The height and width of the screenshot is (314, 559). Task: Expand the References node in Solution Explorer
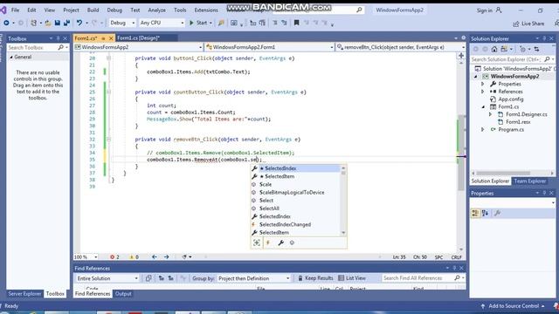(x=483, y=92)
